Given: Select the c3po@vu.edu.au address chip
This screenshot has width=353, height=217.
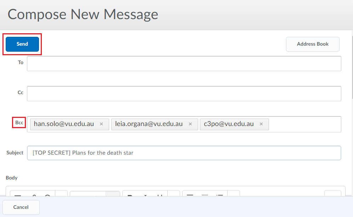Looking at the screenshot, I should point(229,124).
